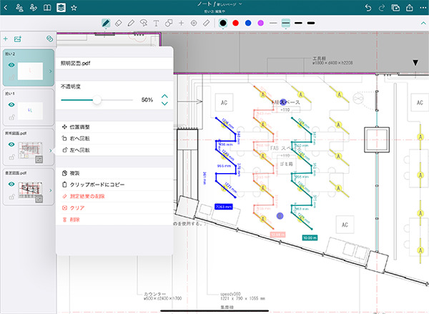
Task: Go back using the top-left arrow
Action: coord(6,8)
